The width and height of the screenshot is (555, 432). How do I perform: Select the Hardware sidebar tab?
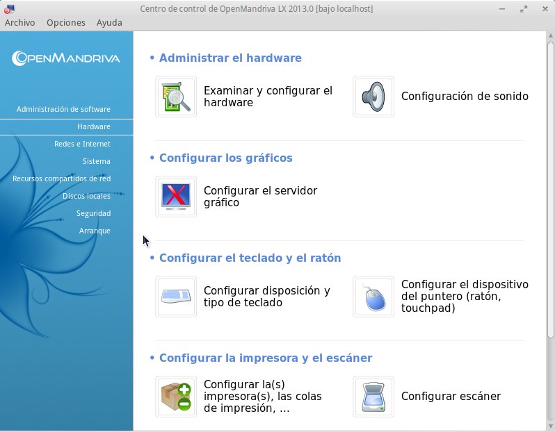[x=67, y=126]
